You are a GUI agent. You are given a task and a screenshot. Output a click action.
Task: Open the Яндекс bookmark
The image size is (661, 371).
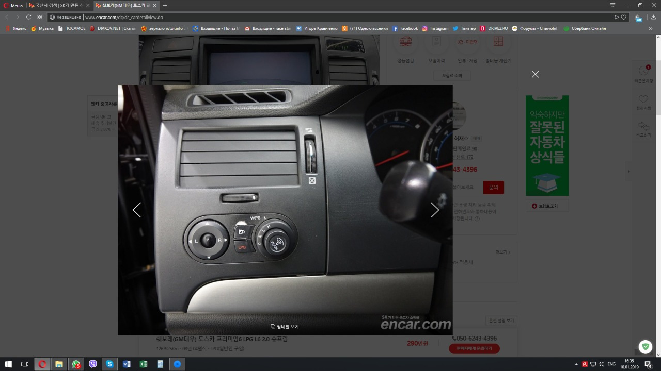tap(15, 28)
